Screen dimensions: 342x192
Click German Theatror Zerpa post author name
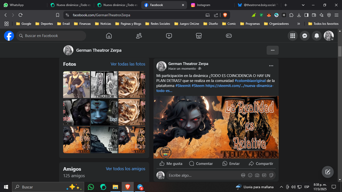click(x=188, y=63)
